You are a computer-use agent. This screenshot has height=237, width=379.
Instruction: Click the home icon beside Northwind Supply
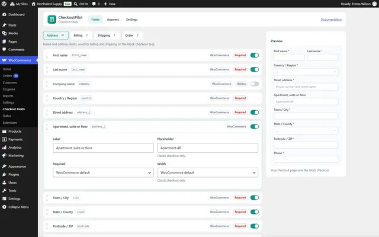[x=33, y=4]
